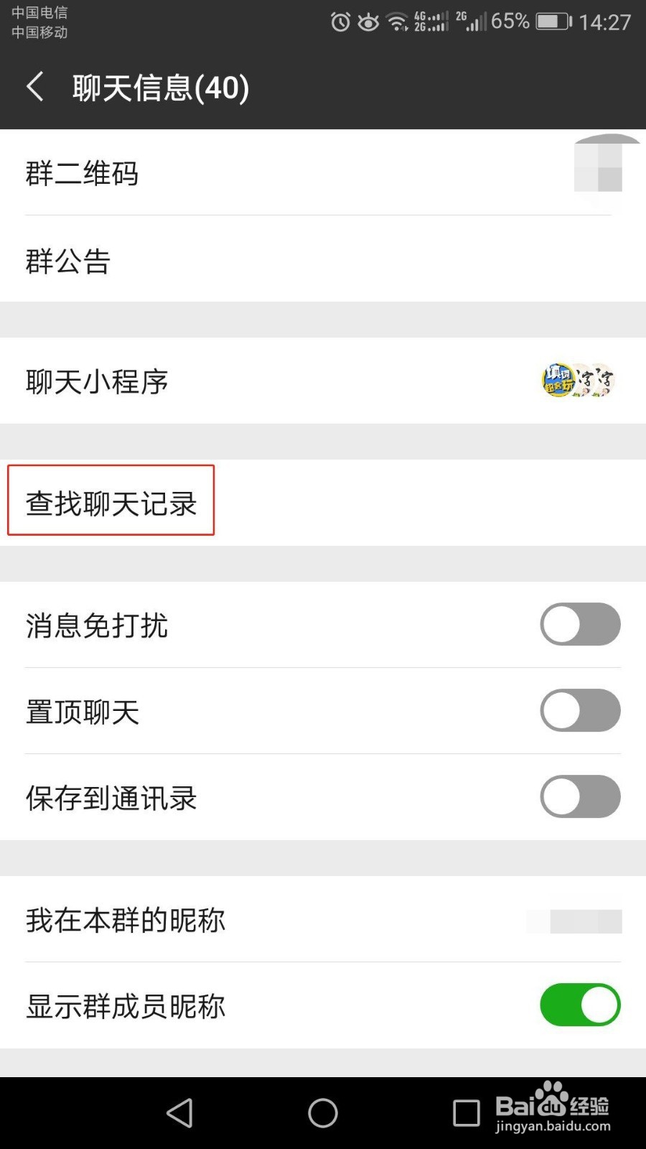Tap the blurred nickname value field
646x1149 pixels.
coord(574,921)
